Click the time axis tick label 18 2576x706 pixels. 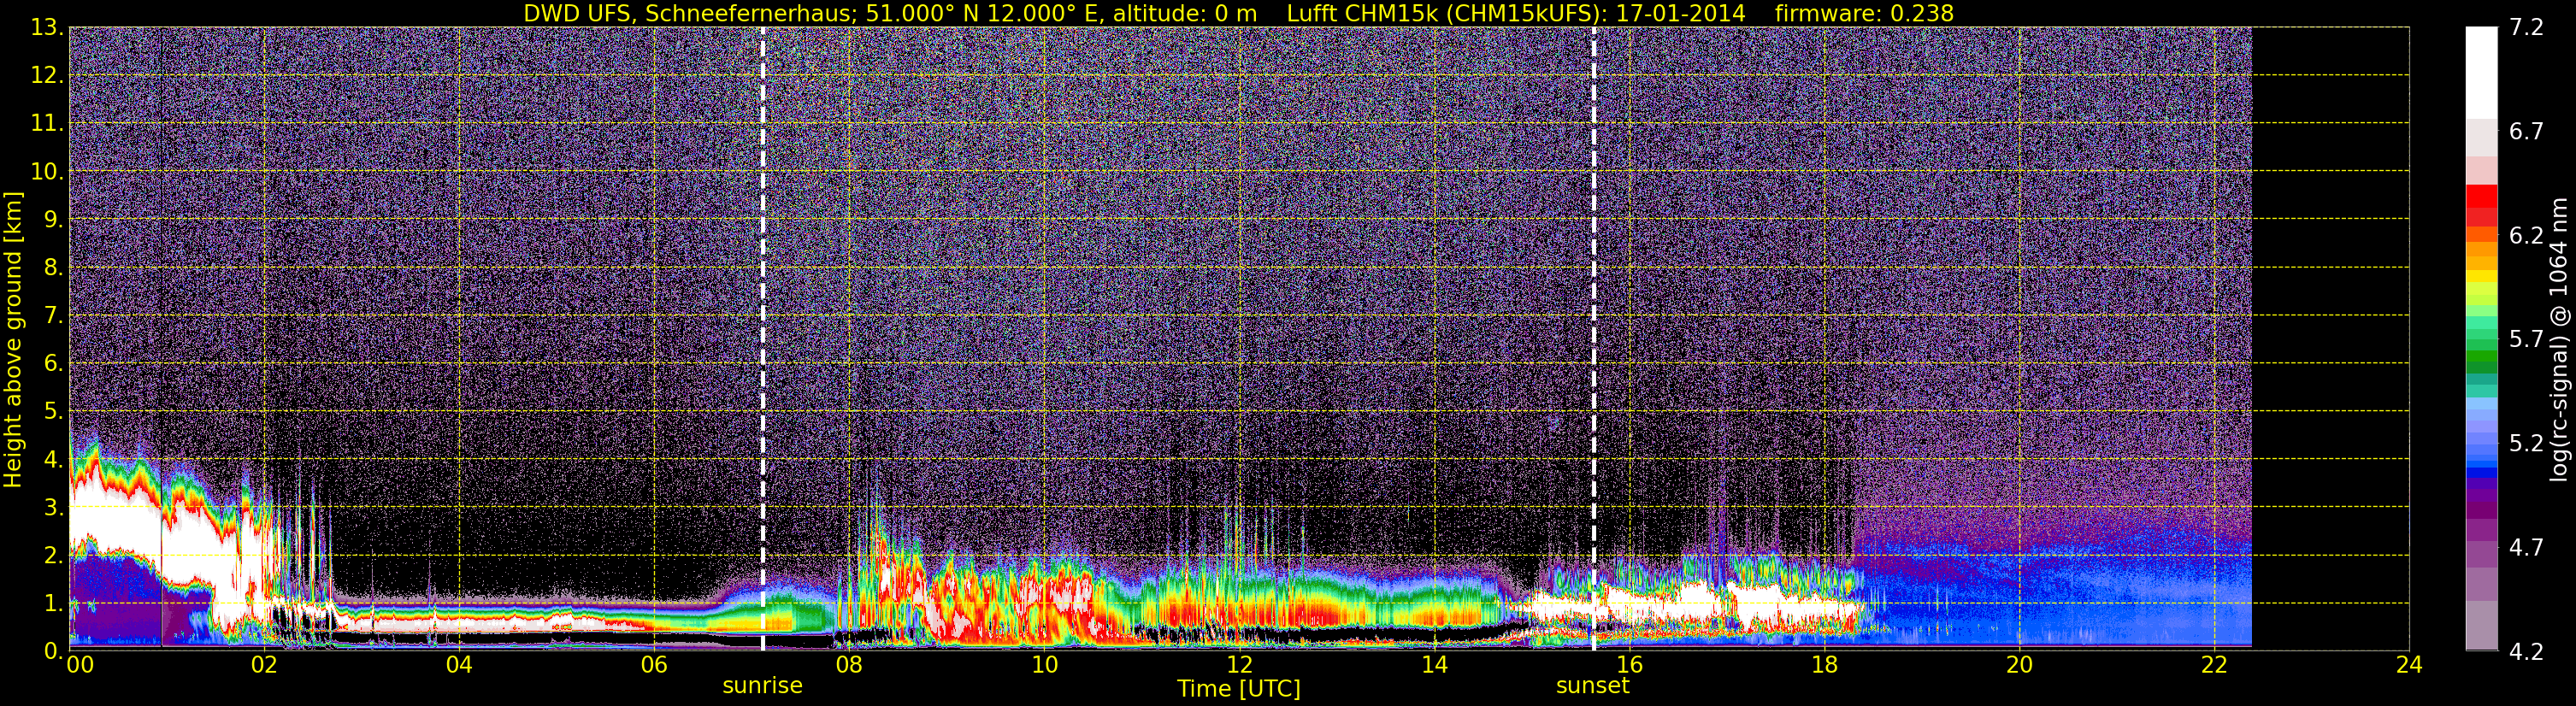pyautogui.click(x=1824, y=666)
